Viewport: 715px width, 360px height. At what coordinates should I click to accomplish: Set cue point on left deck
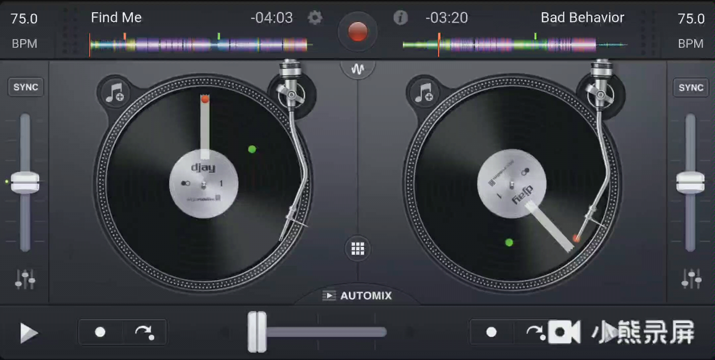tap(100, 332)
